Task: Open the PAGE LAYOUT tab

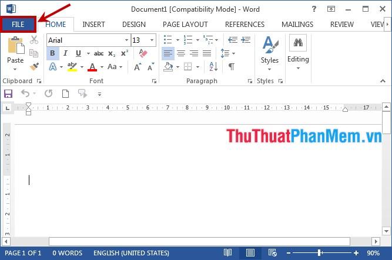Action: (185, 25)
